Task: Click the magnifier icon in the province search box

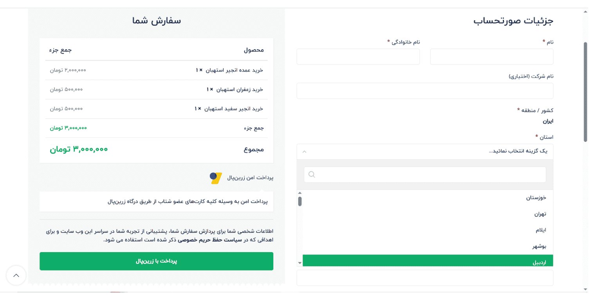Action: click(x=311, y=175)
